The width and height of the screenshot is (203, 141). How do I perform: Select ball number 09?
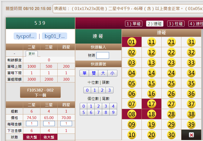(x=132, y=125)
